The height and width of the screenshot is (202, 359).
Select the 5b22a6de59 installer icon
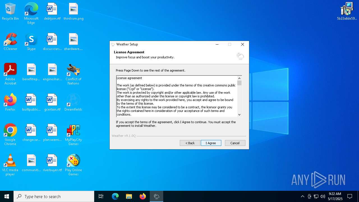tap(347, 12)
